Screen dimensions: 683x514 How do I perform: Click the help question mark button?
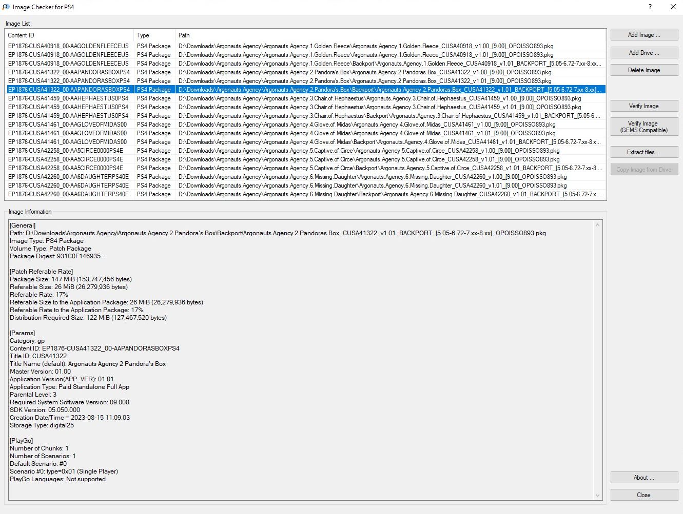[x=650, y=7]
